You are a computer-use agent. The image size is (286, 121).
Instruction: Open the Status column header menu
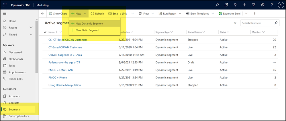tap(224, 32)
